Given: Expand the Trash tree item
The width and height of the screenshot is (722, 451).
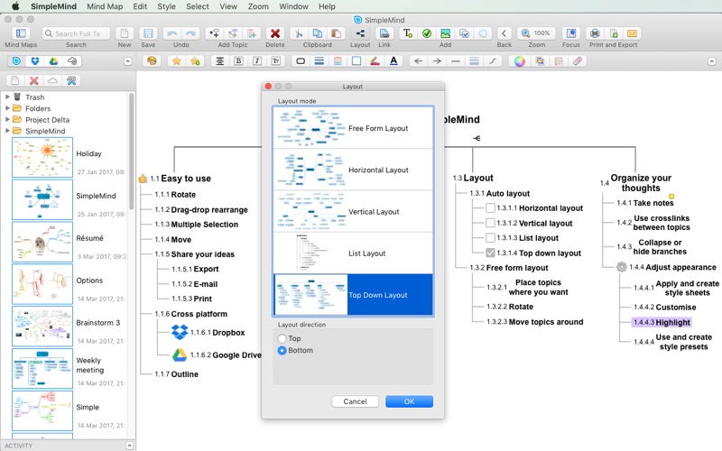Looking at the screenshot, I should [8, 97].
